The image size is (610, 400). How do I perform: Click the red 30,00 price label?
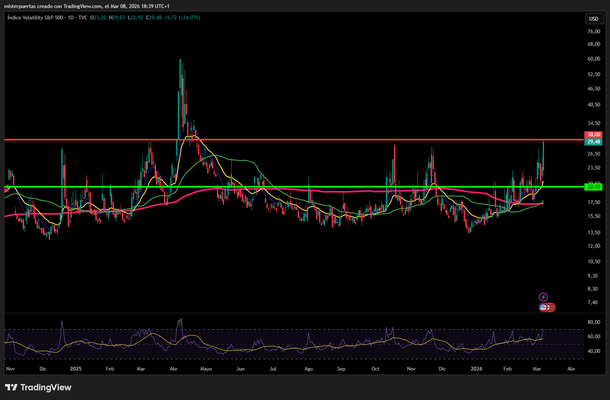point(593,135)
